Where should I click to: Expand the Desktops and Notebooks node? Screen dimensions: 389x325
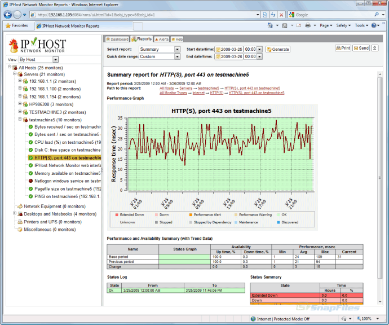pos(14,214)
